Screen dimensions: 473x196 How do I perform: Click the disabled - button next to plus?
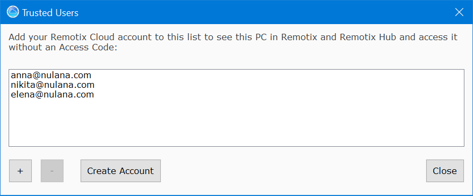(x=52, y=171)
